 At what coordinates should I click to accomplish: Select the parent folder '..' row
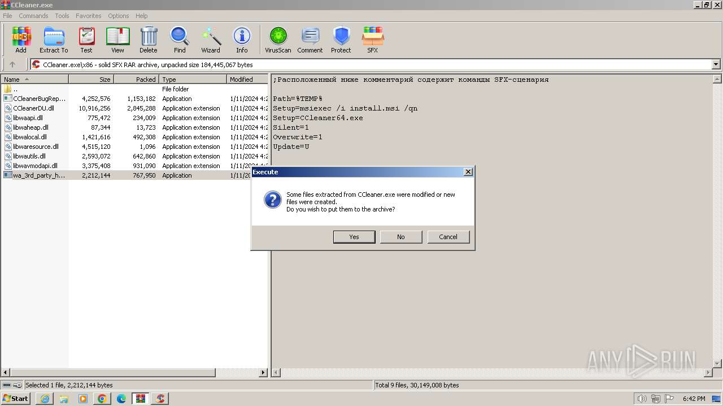tap(134, 89)
